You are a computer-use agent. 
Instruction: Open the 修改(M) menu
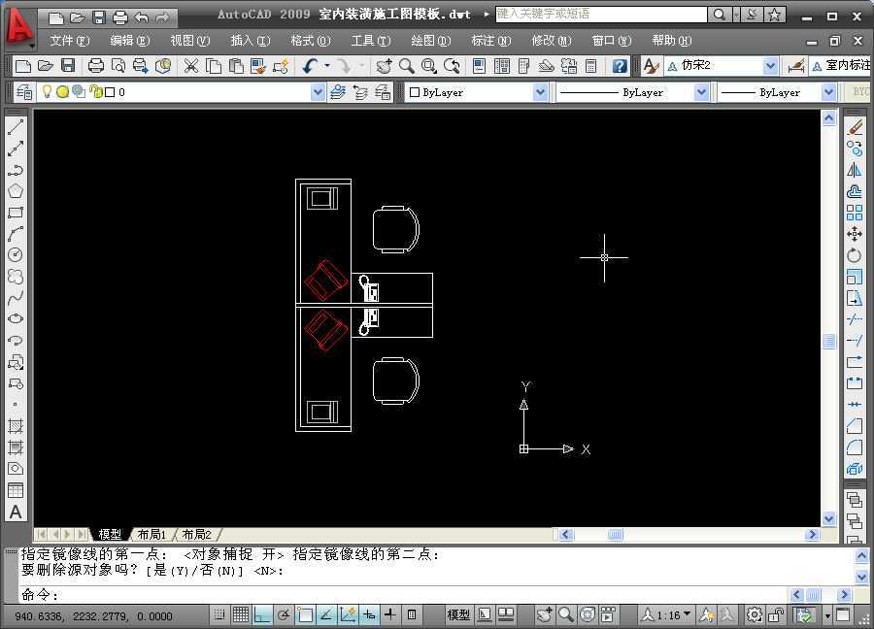pos(552,40)
